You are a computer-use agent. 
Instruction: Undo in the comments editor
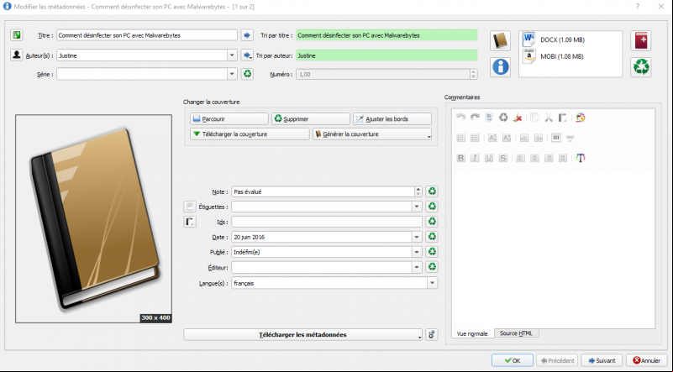coord(460,118)
